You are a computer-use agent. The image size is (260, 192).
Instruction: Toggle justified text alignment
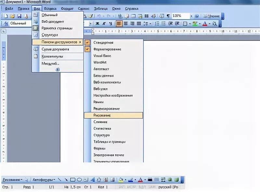pos(139,24)
